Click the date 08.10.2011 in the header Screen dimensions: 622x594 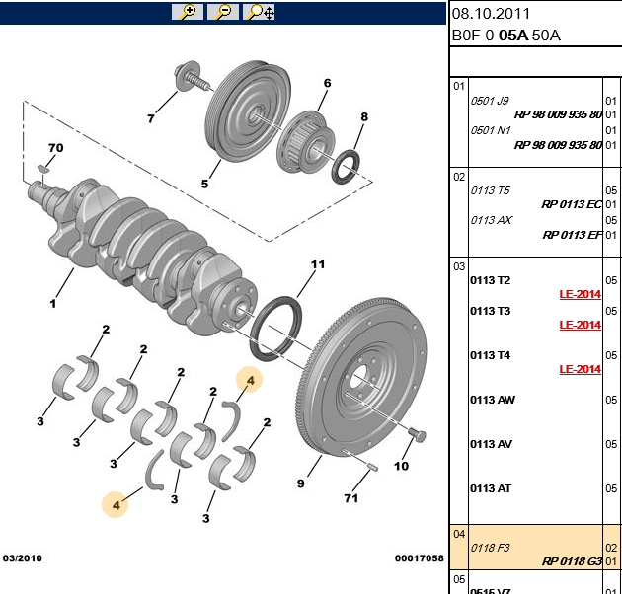(x=491, y=14)
